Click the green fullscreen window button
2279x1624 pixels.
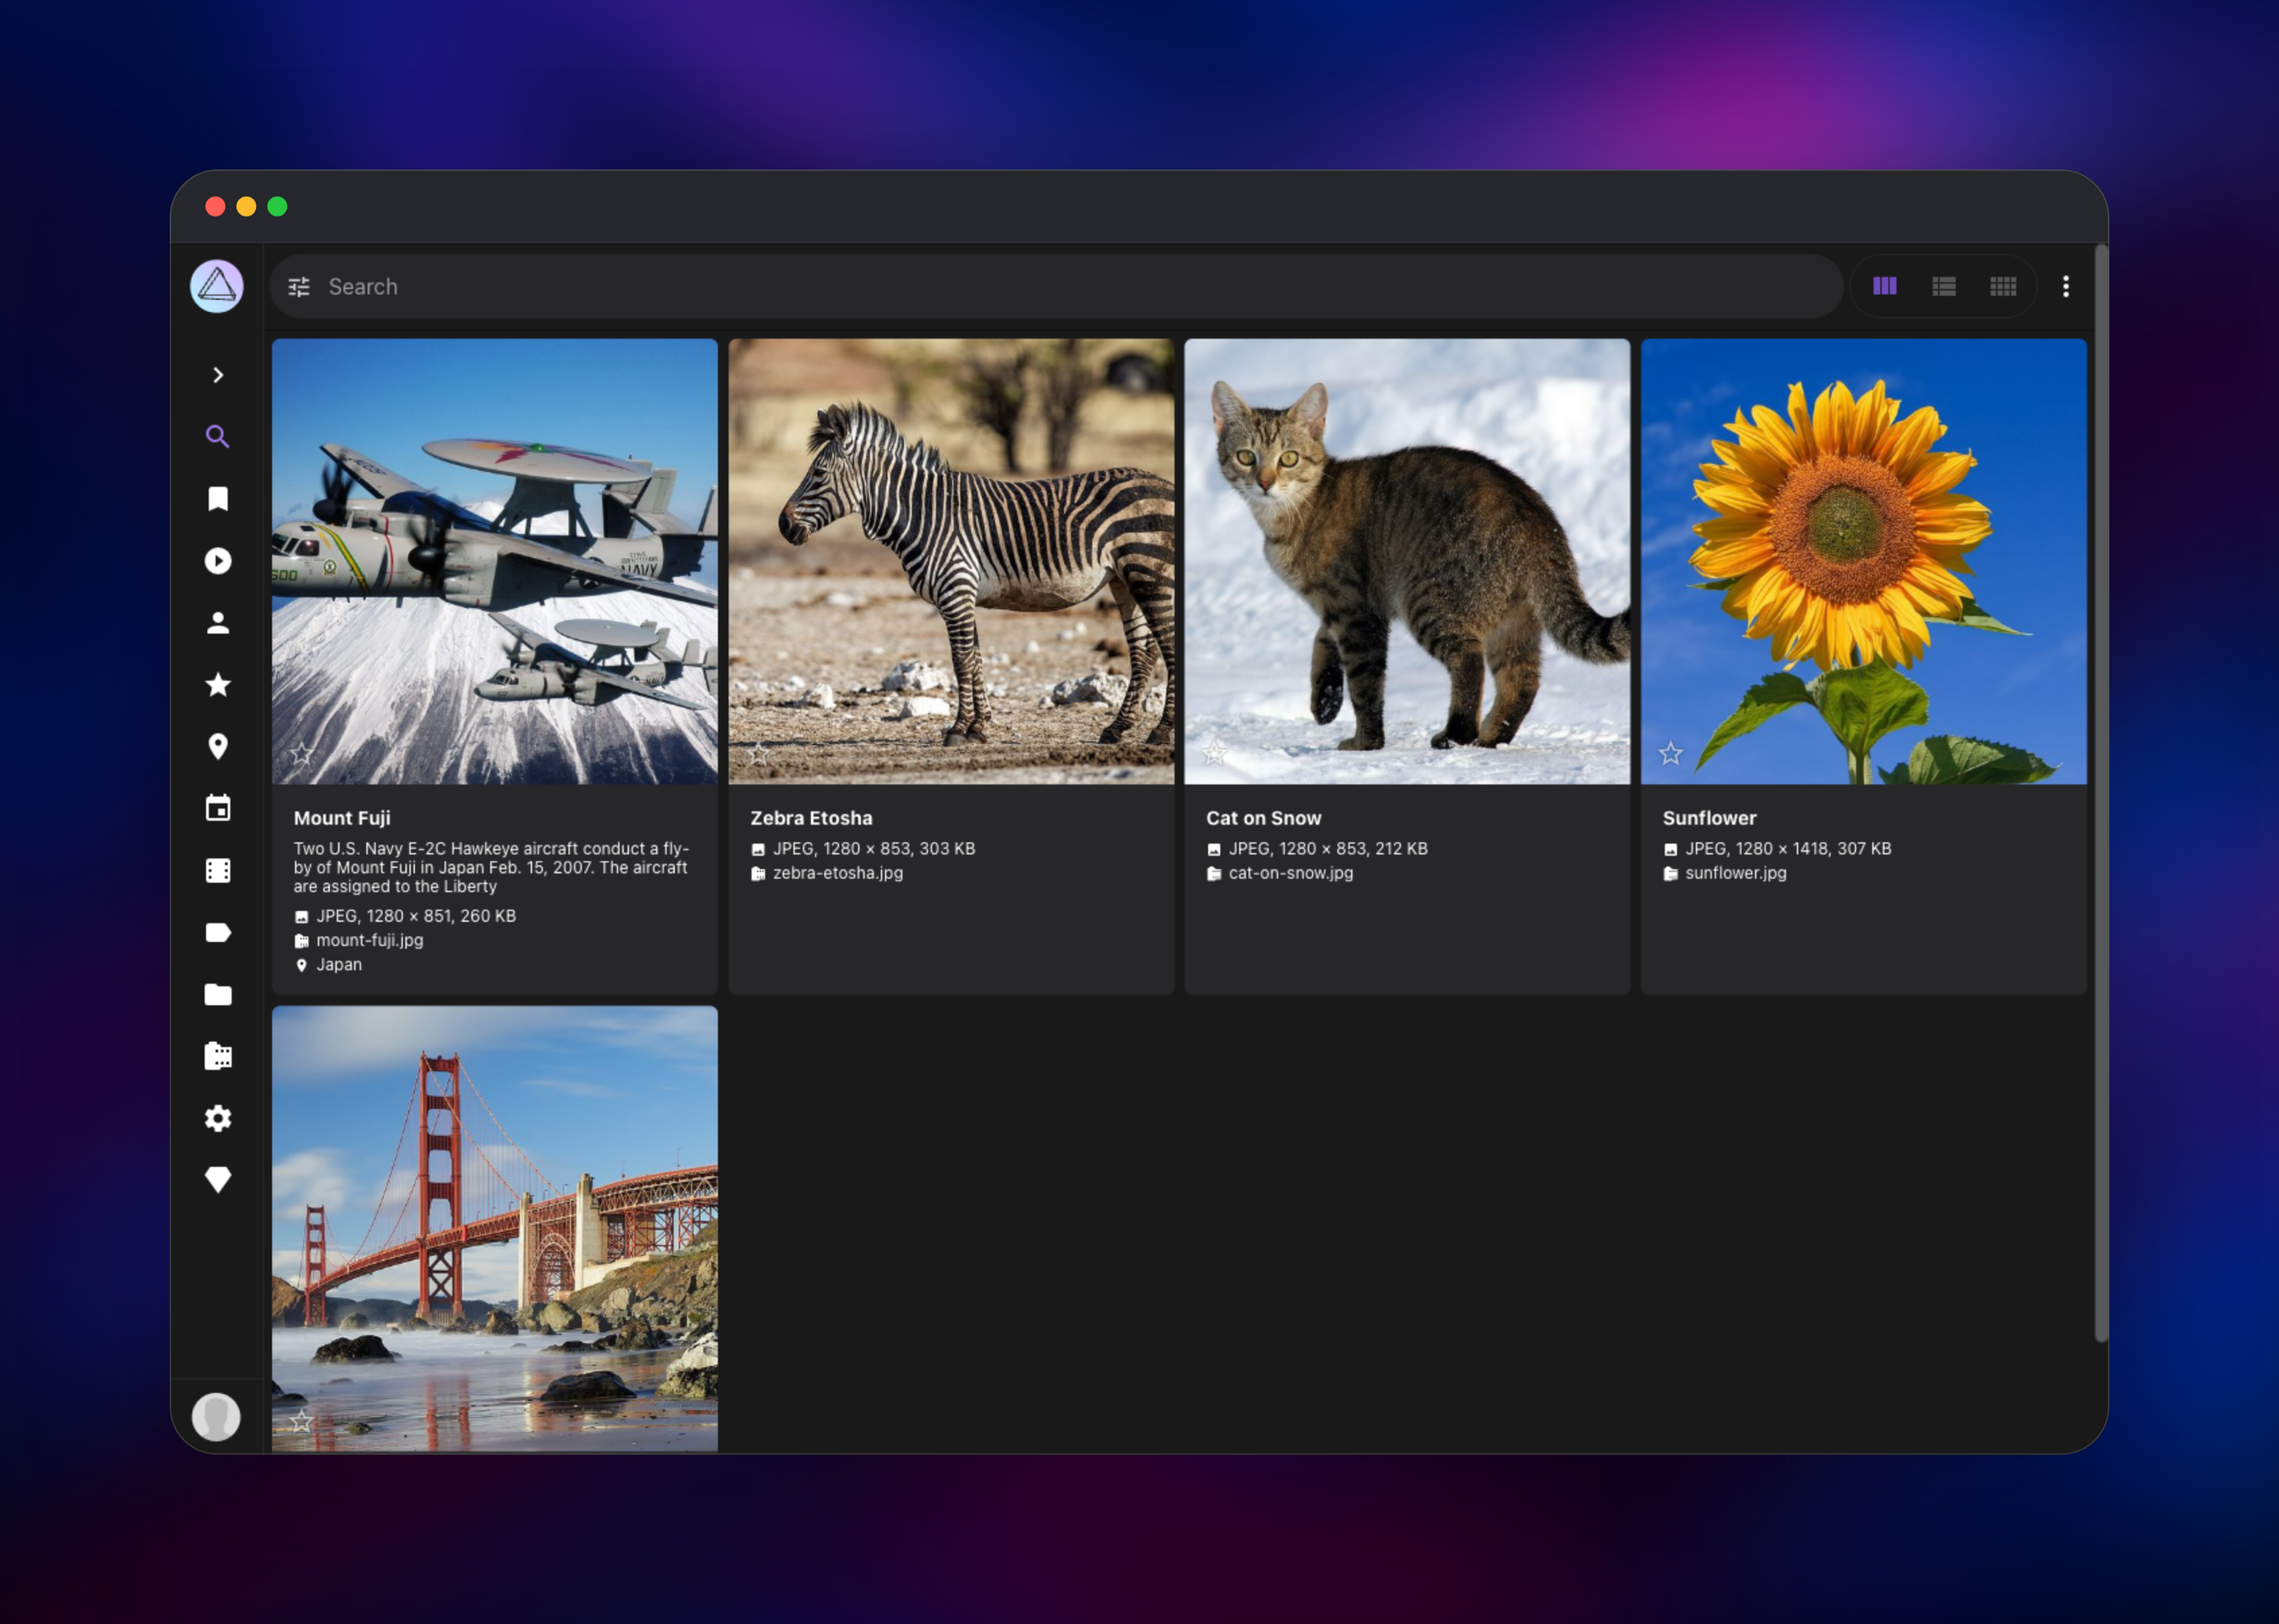click(x=277, y=207)
